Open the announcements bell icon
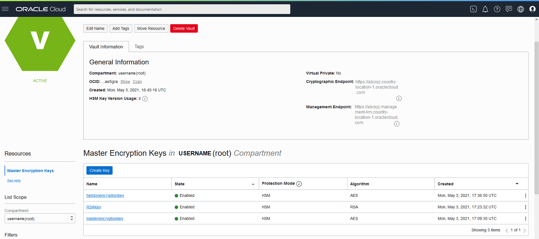The image size is (539, 239). [x=485, y=9]
